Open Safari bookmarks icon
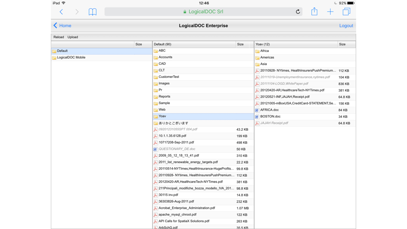 [93, 11]
